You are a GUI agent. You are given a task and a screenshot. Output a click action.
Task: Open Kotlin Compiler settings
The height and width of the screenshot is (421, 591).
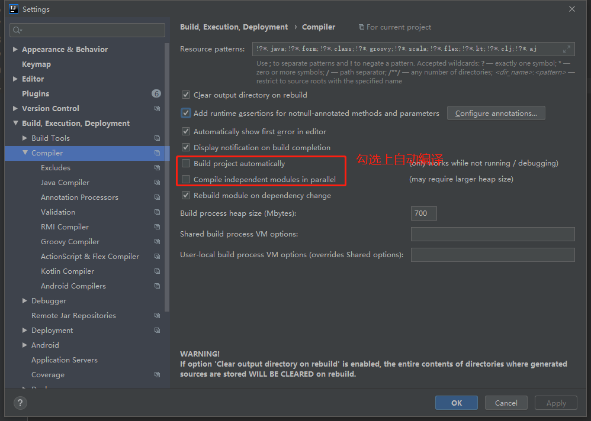68,271
